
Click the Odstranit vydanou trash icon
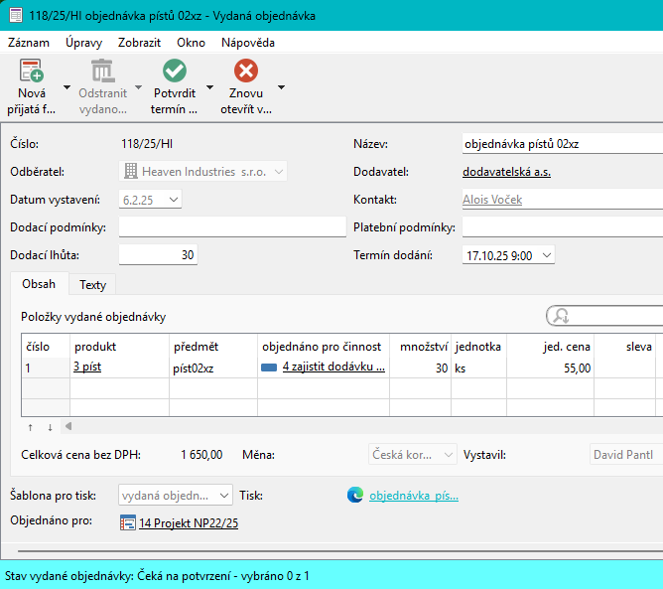click(x=102, y=72)
